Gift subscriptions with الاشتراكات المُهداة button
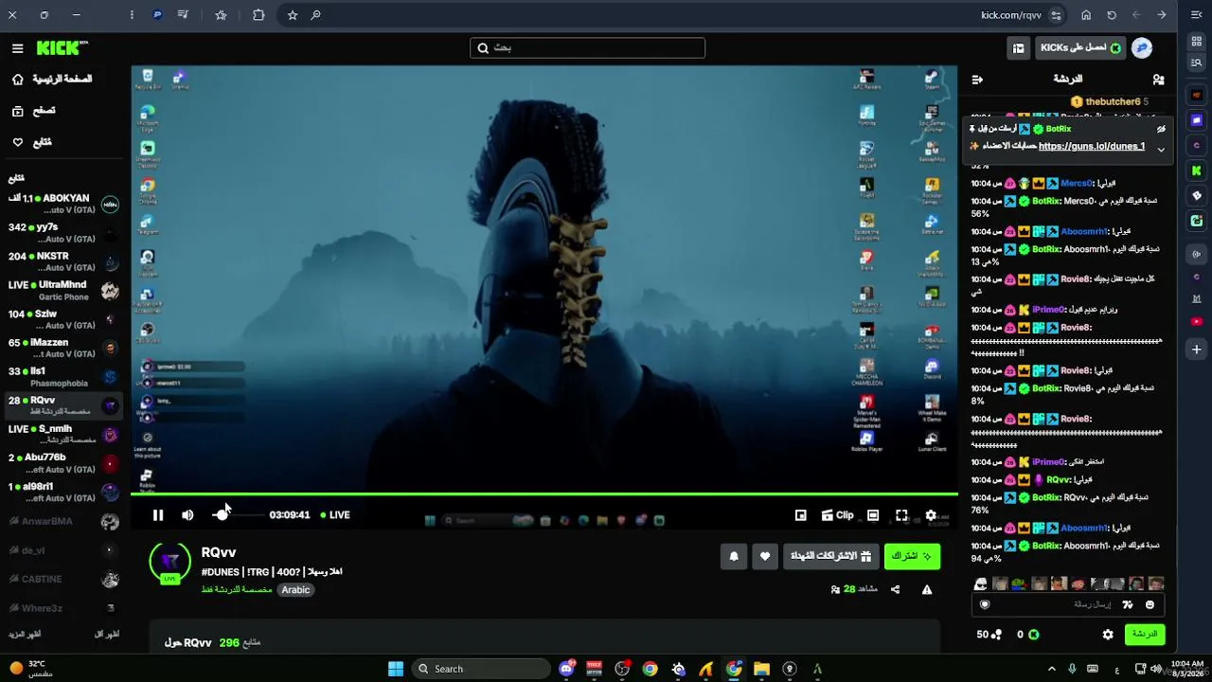This screenshot has height=682, width=1212. [x=830, y=557]
